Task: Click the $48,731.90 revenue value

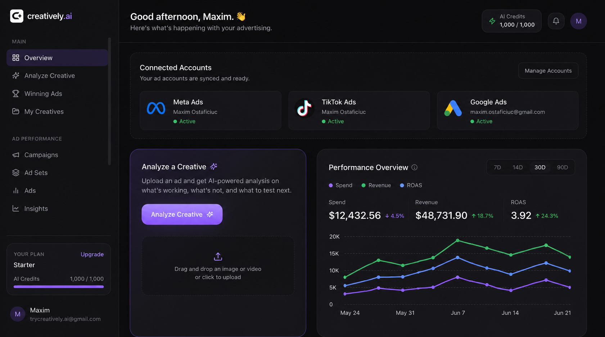Action: 441,215
